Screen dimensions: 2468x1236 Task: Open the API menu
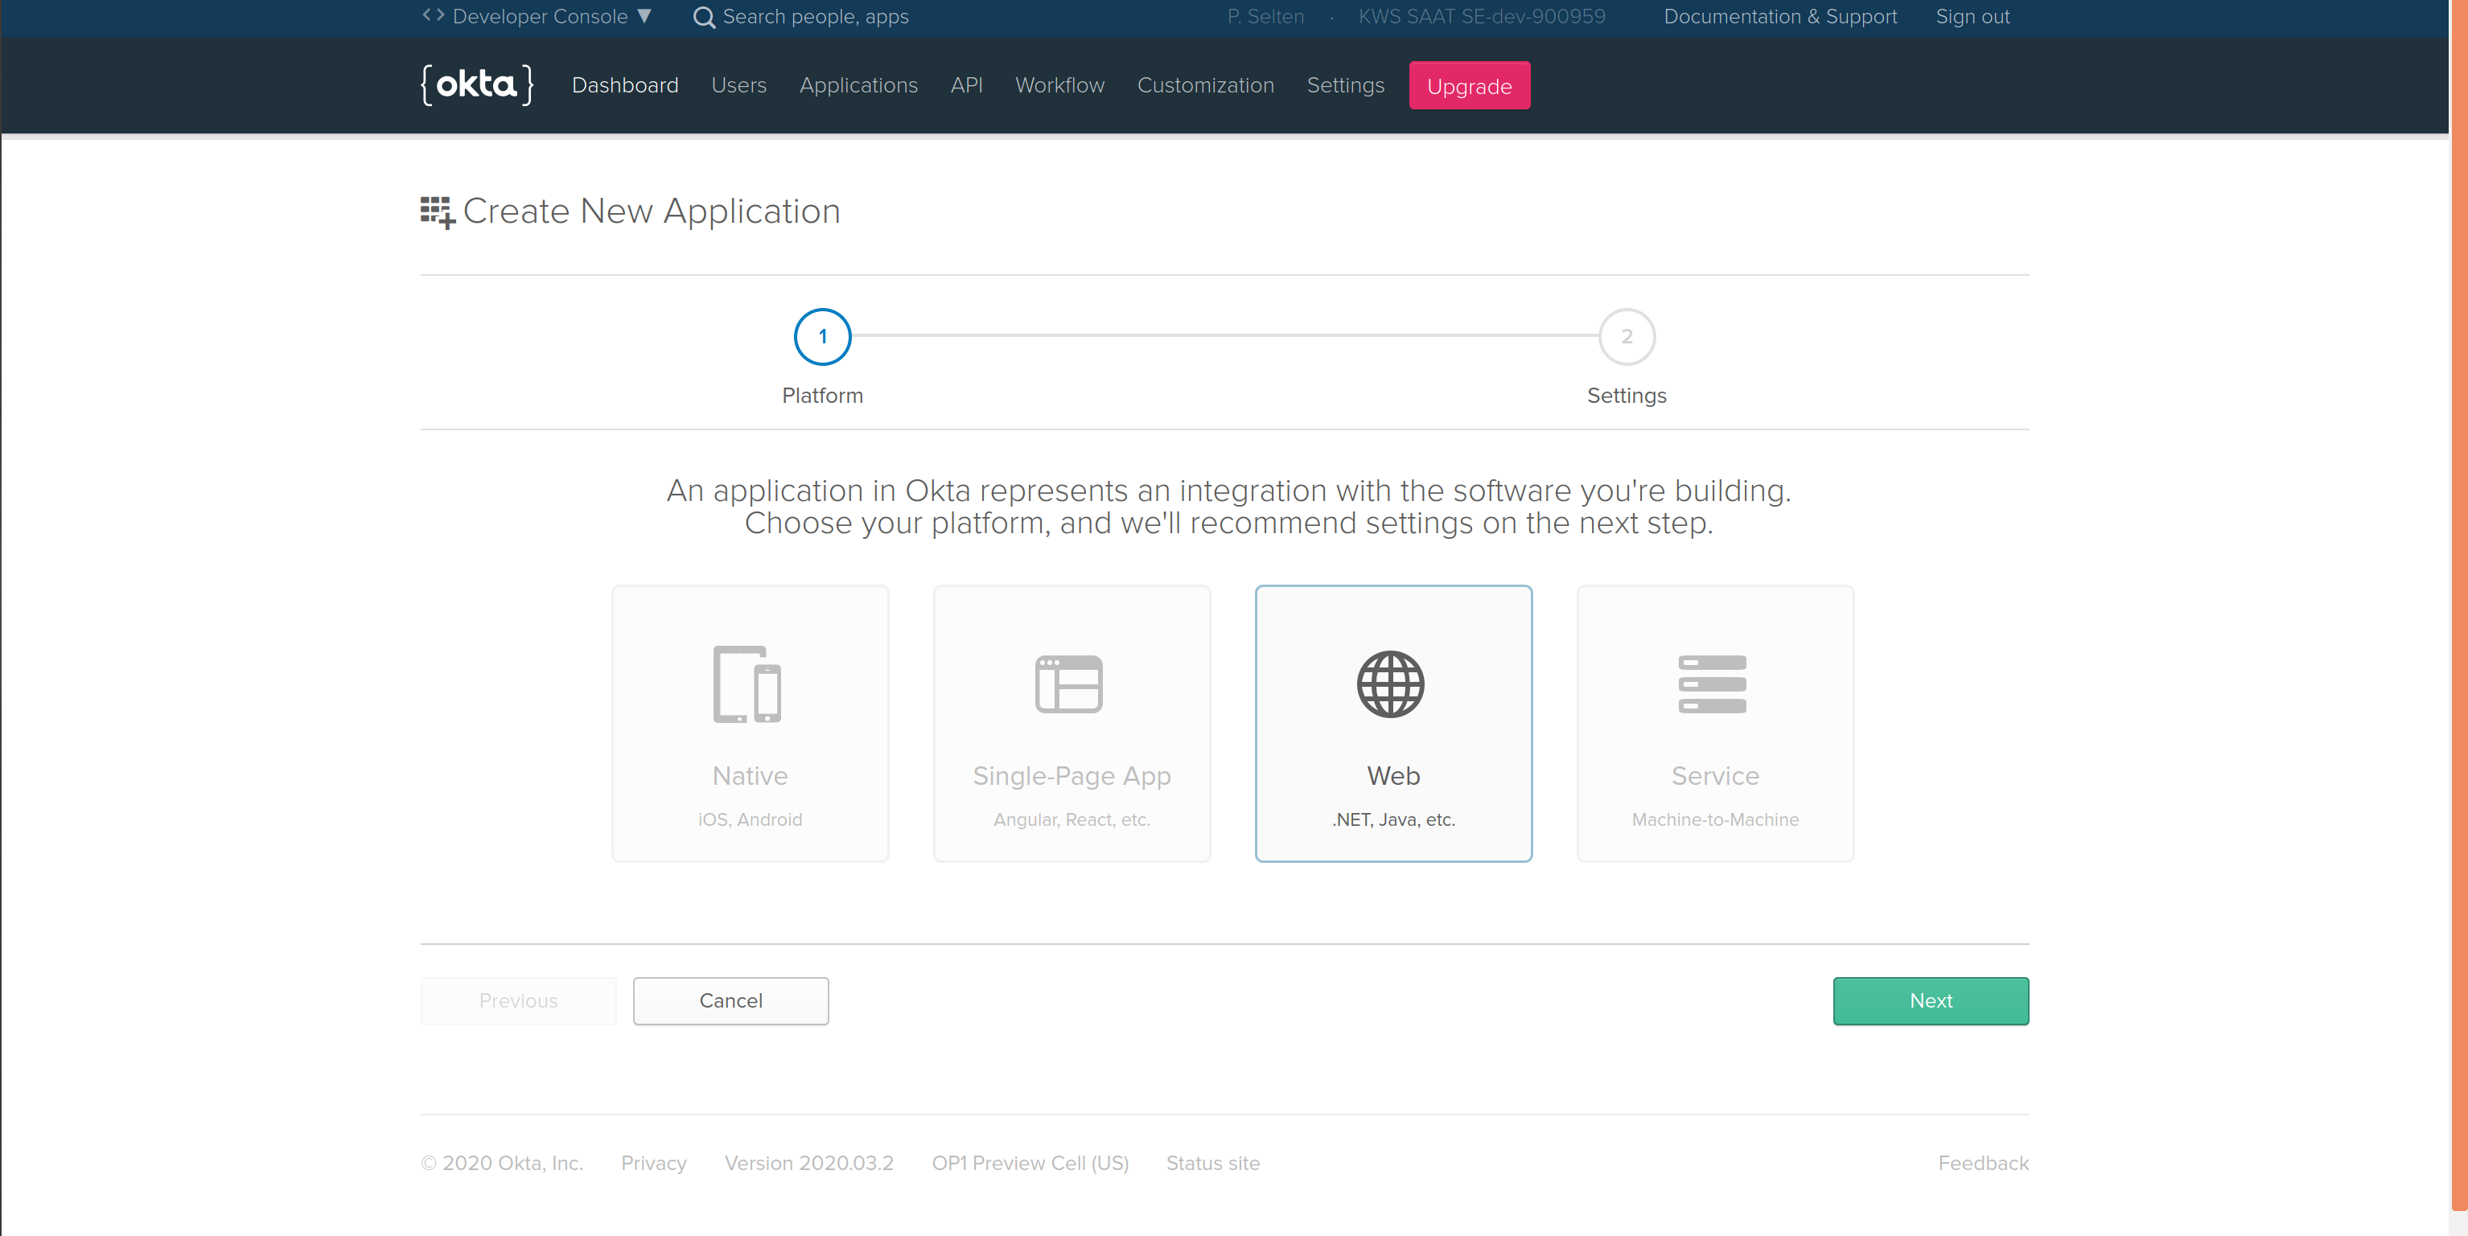coord(967,85)
